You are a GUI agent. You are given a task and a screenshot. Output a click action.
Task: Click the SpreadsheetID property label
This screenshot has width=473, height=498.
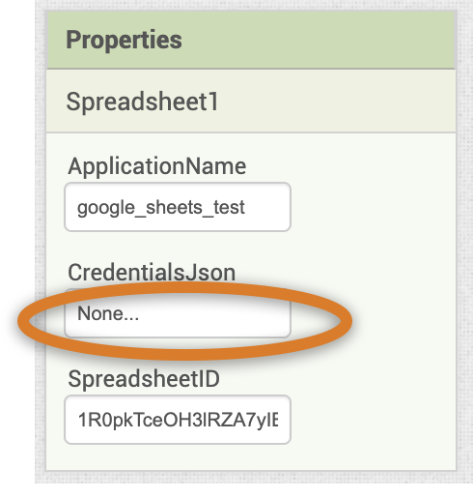pos(144,379)
